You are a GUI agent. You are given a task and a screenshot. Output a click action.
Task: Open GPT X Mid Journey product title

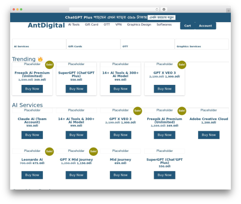pos(76,160)
